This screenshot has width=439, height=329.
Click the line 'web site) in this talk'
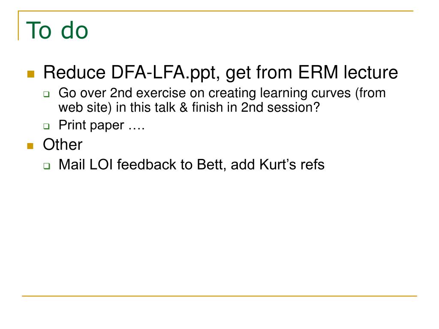point(117,108)
